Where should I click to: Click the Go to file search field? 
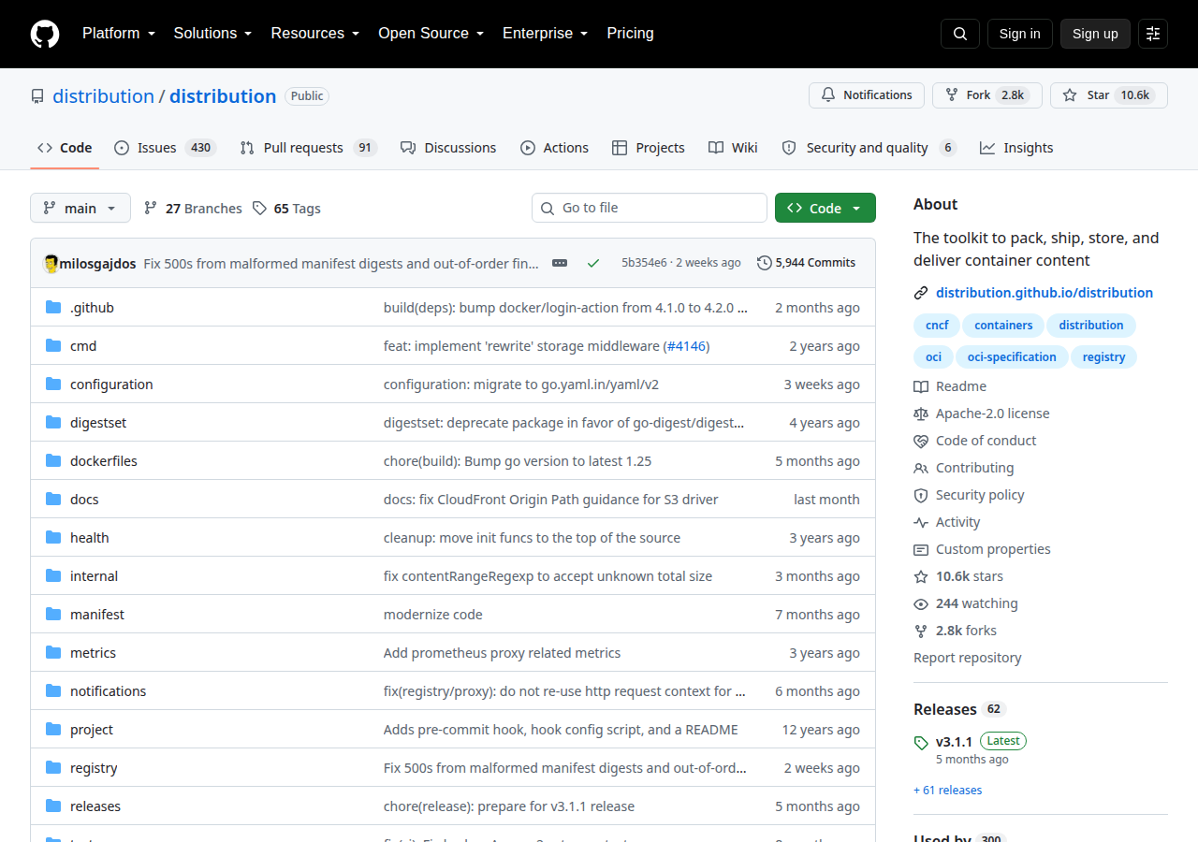point(650,208)
